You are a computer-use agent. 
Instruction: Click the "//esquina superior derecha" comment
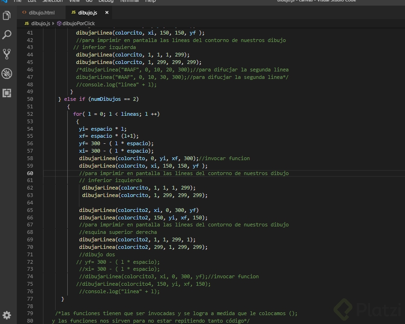118,232
